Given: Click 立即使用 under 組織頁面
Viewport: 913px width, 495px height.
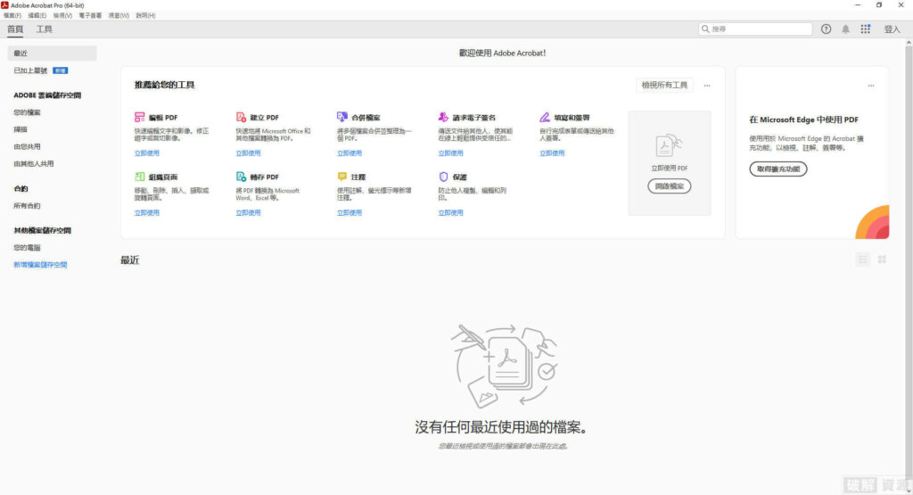Looking at the screenshot, I should coord(147,212).
